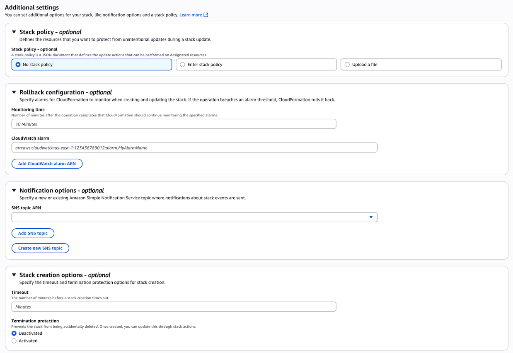Viewport: 513px width, 353px height.
Task: Select the Enter stack policy option
Action: coord(182,64)
